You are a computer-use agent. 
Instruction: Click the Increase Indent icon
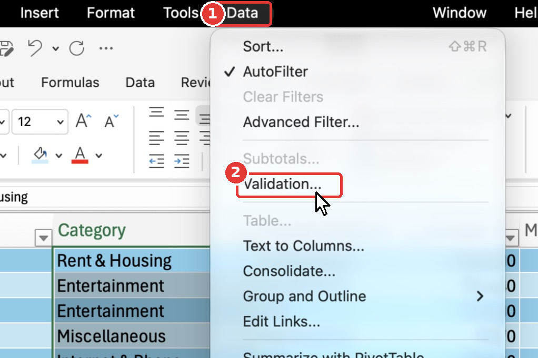click(x=182, y=161)
